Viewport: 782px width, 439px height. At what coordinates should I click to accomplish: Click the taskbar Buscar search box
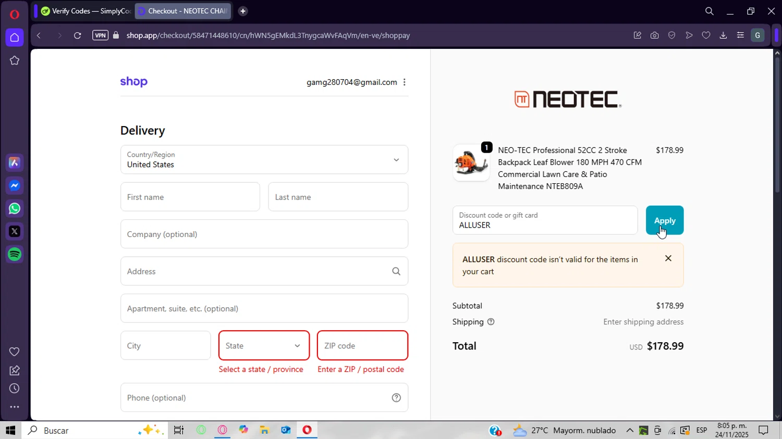coord(95,430)
